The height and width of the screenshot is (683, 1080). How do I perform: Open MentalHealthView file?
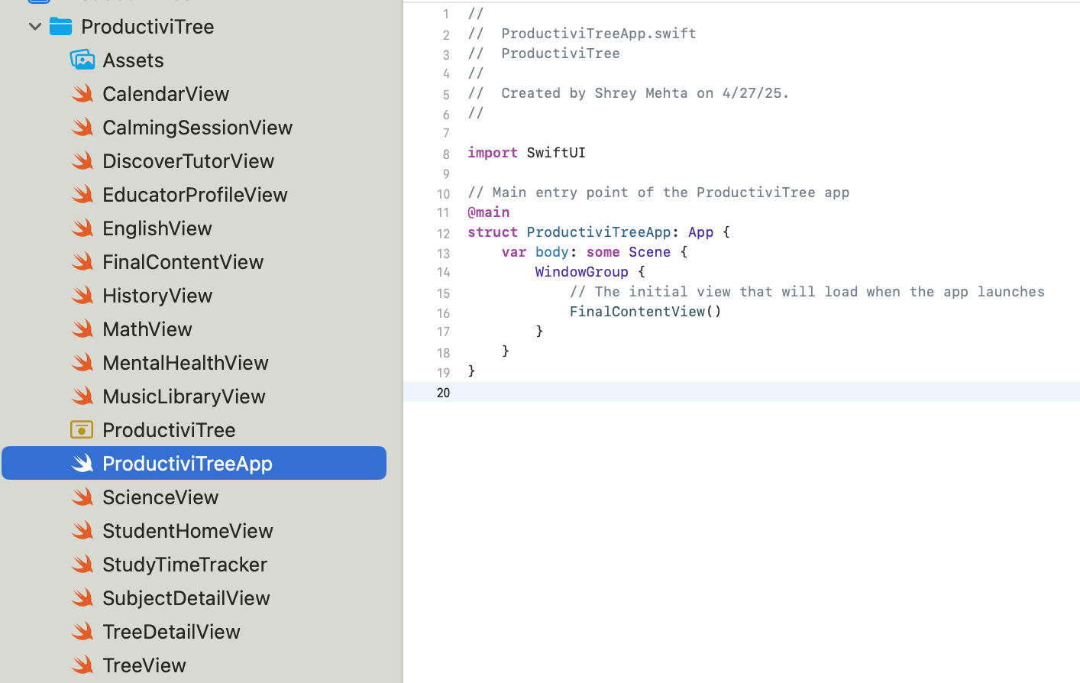(186, 362)
